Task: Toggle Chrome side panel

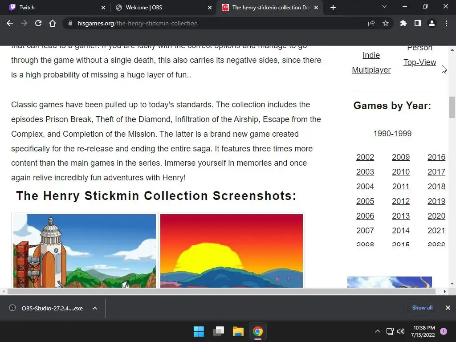Action: (418, 23)
